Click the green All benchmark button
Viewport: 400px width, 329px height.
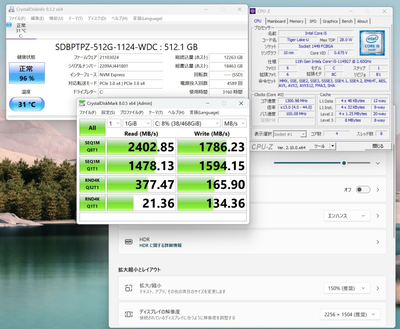click(92, 128)
